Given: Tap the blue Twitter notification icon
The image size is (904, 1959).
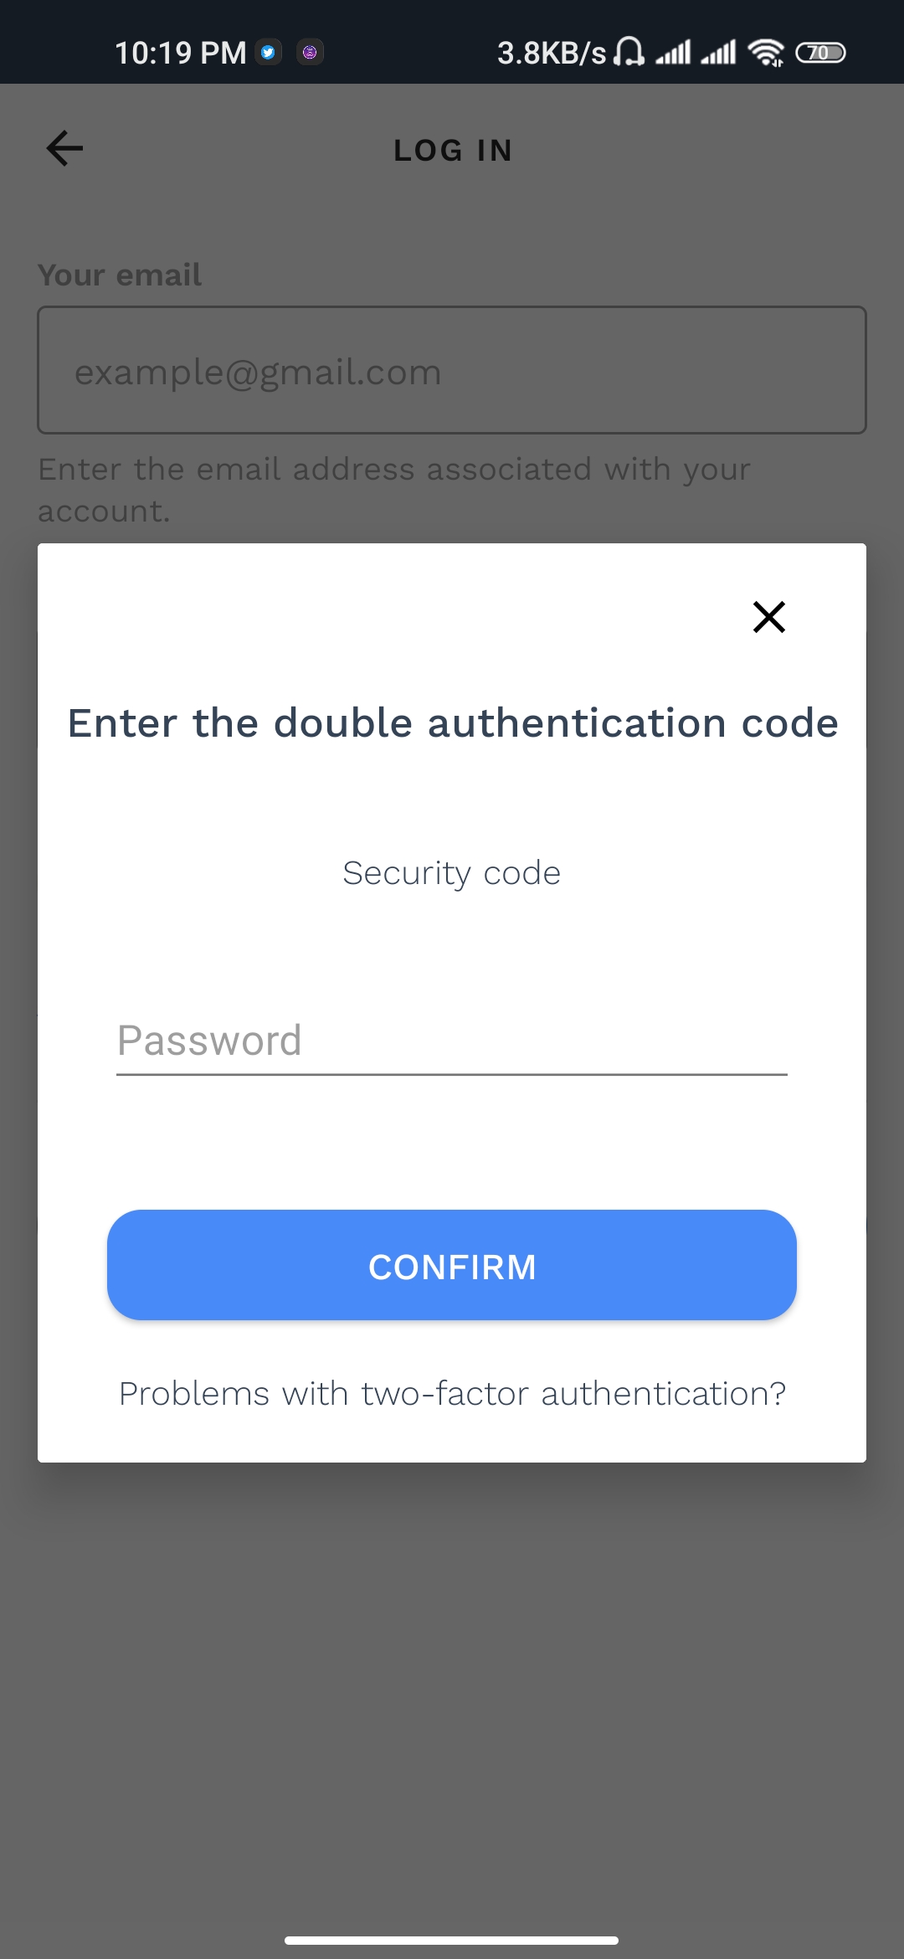Looking at the screenshot, I should tap(268, 52).
